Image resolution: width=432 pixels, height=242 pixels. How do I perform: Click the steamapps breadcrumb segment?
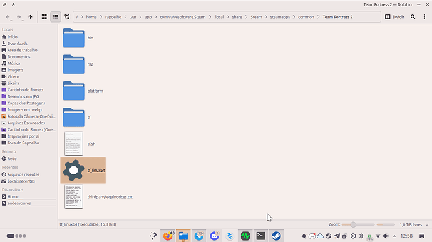pos(280,17)
